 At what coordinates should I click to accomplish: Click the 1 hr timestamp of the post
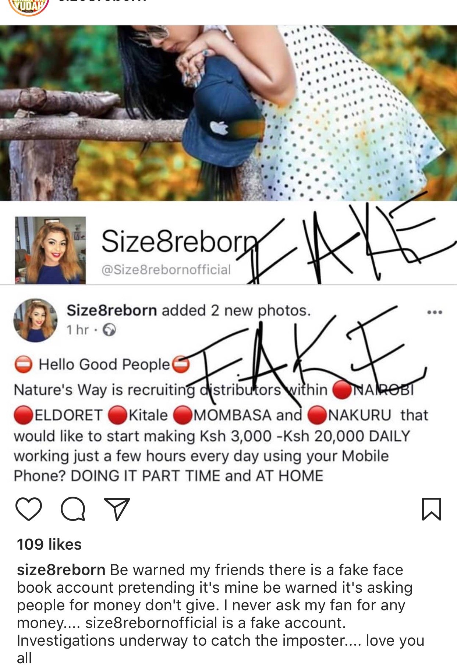pos(78,330)
